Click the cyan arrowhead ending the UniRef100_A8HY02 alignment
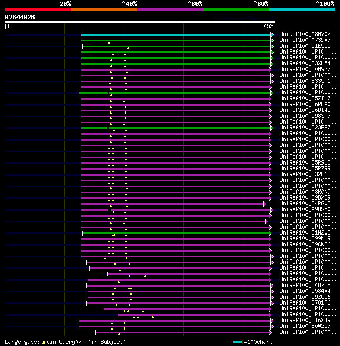Screen dimensions: 340x346 tap(272, 34)
